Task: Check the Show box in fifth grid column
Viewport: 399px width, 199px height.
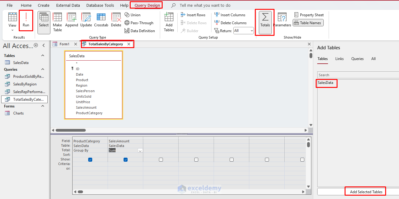Action: click(231, 160)
